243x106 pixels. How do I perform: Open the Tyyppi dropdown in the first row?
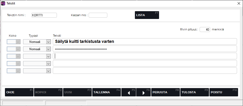pyautogui.click(x=48, y=42)
